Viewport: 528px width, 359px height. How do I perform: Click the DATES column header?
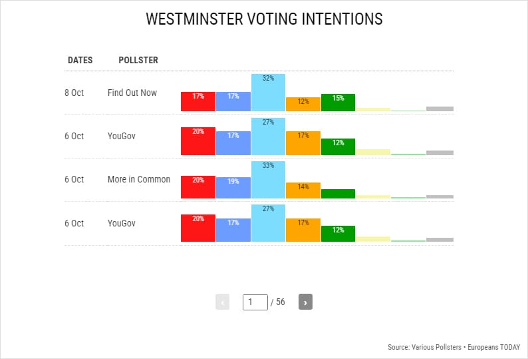[x=80, y=61]
